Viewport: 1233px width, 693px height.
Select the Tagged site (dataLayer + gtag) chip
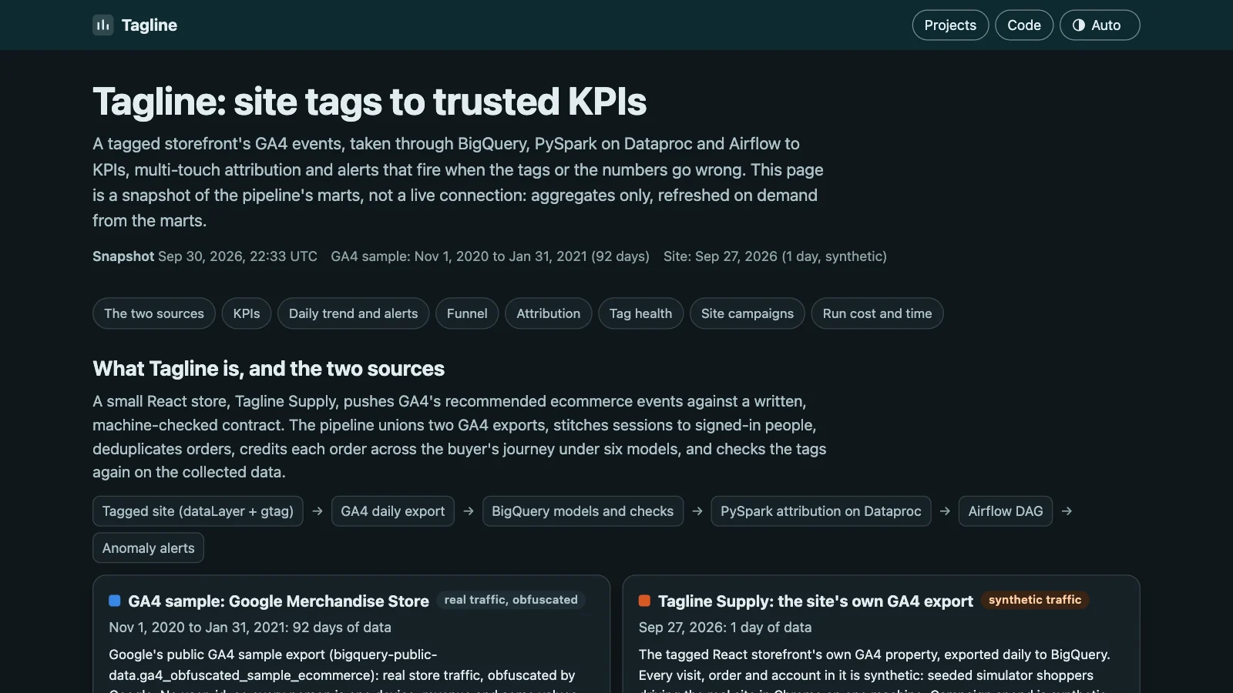[198, 511]
